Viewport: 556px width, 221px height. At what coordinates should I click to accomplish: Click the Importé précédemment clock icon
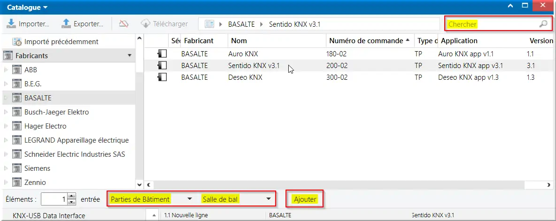coord(17,42)
